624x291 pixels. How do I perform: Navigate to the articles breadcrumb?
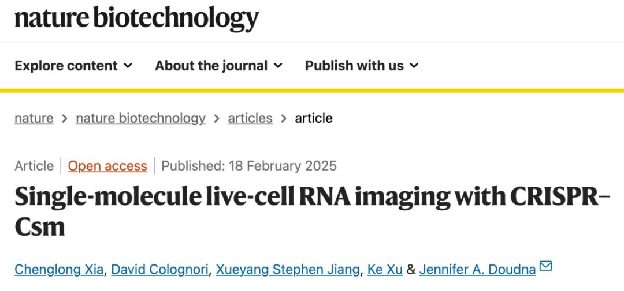[x=250, y=118]
